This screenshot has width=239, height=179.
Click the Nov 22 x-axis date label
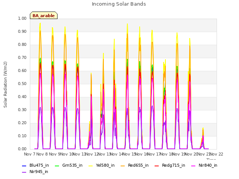click(x=217, y=154)
